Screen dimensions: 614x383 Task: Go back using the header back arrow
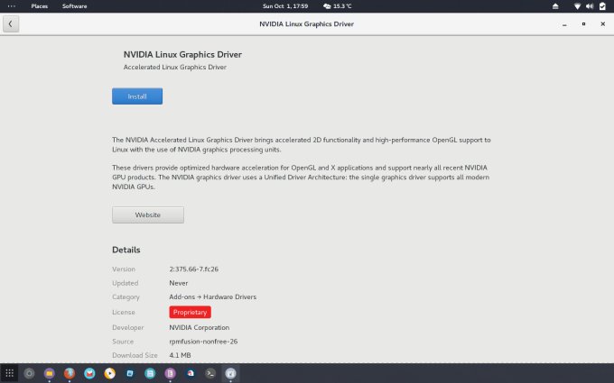(11, 23)
